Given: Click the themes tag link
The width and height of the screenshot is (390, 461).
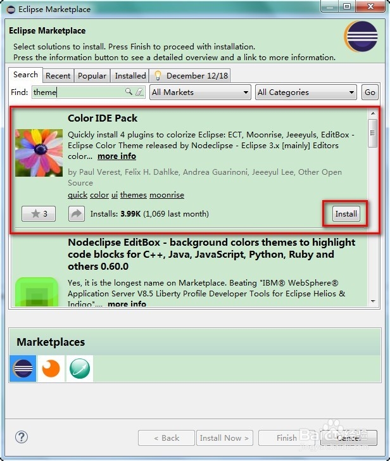Looking at the screenshot, I should pos(134,195).
